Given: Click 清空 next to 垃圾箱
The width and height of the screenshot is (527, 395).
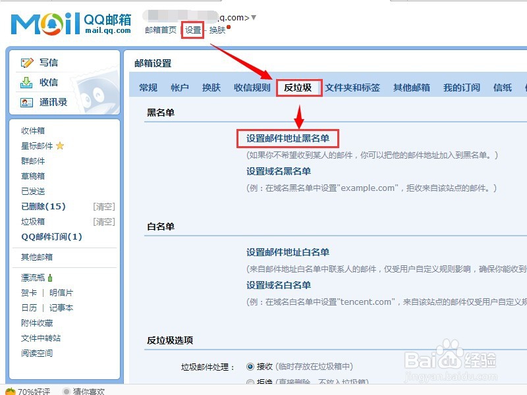Looking at the screenshot, I should [x=103, y=221].
